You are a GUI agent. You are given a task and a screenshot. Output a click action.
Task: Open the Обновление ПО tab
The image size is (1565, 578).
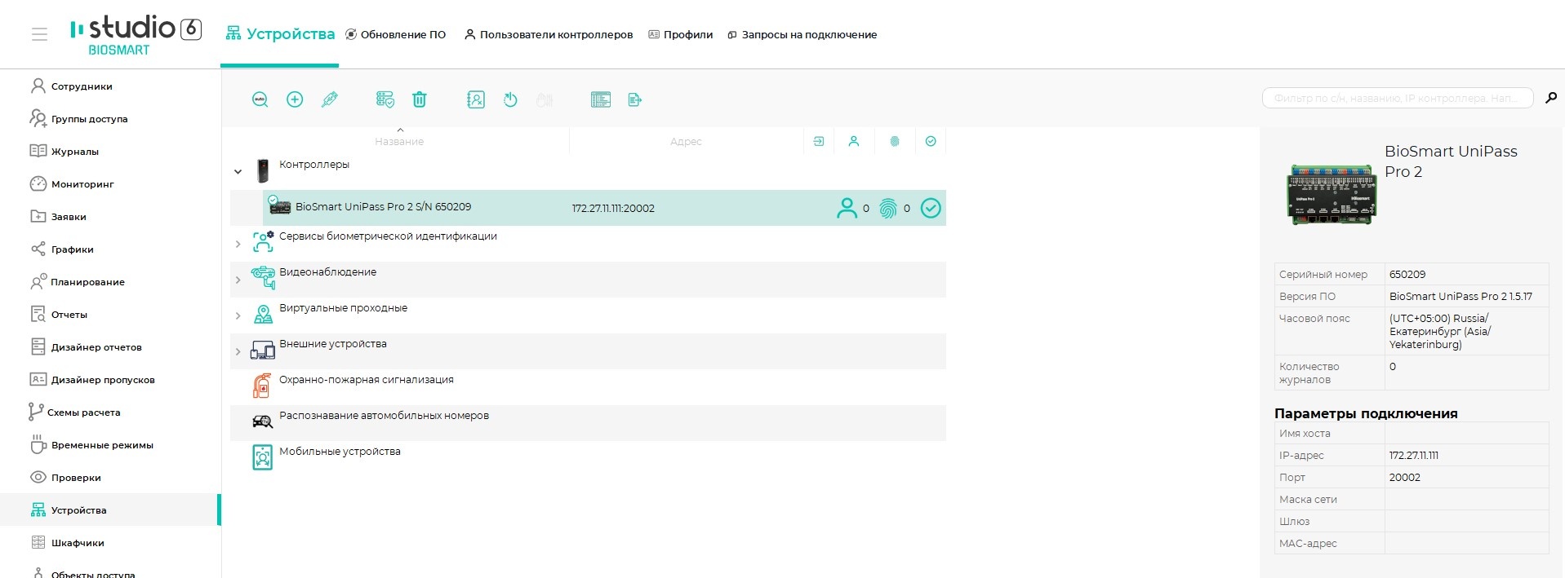[x=396, y=34]
